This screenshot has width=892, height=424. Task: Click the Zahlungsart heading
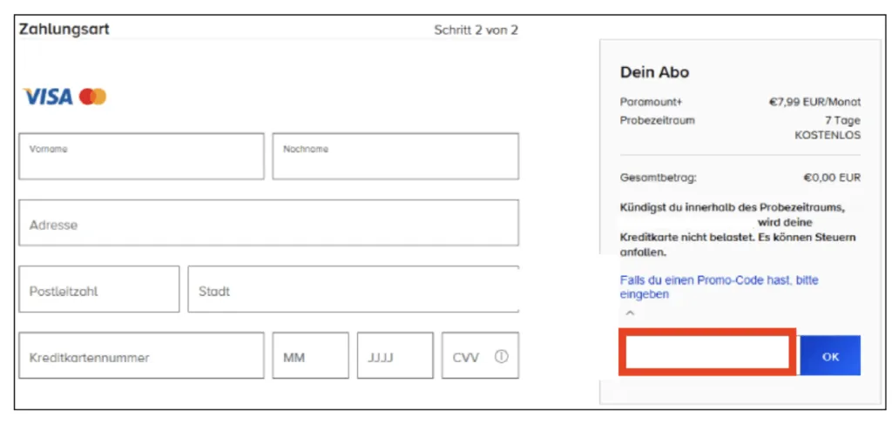click(x=64, y=30)
